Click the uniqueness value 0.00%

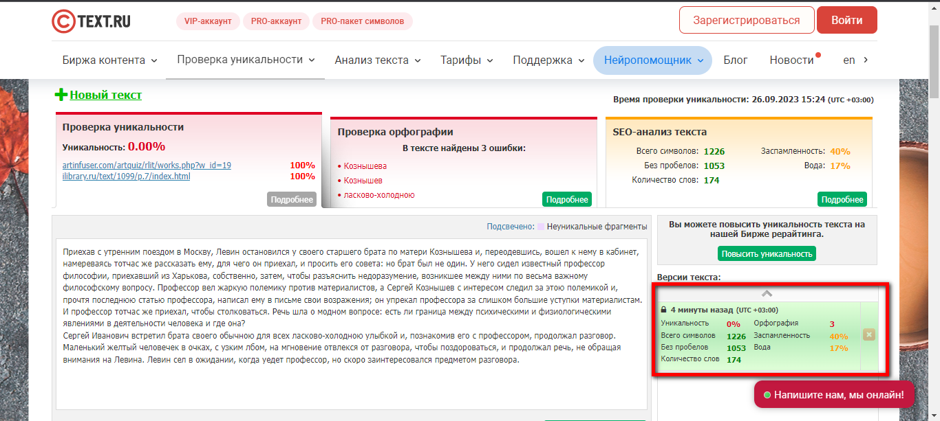[147, 146]
